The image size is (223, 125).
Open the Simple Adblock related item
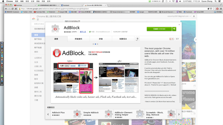tap(98, 114)
